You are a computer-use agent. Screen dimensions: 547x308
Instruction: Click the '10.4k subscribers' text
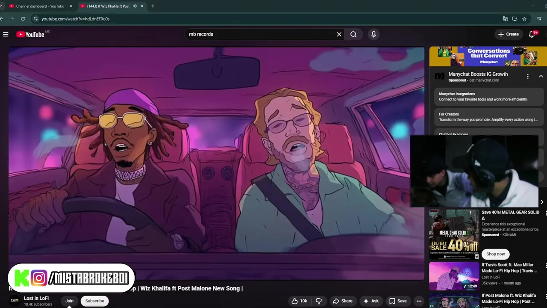(38, 305)
